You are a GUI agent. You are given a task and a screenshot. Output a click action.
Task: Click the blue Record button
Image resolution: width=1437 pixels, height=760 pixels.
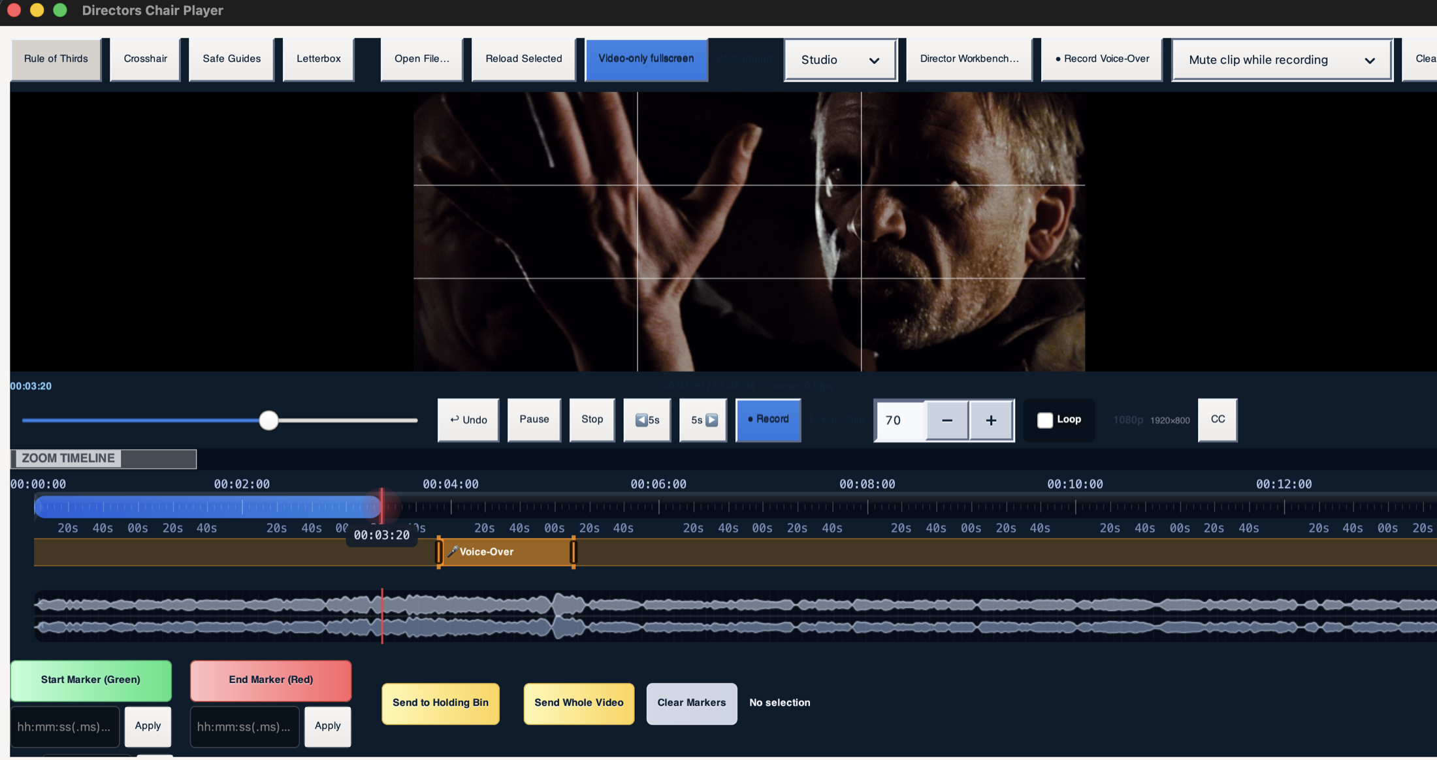768,420
